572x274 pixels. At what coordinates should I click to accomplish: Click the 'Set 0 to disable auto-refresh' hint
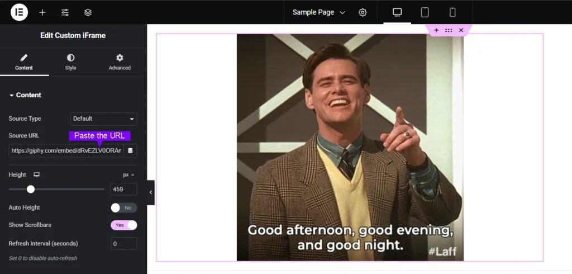pos(42,258)
